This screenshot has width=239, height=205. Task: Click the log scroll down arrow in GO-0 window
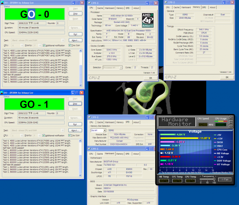tap(81, 85)
